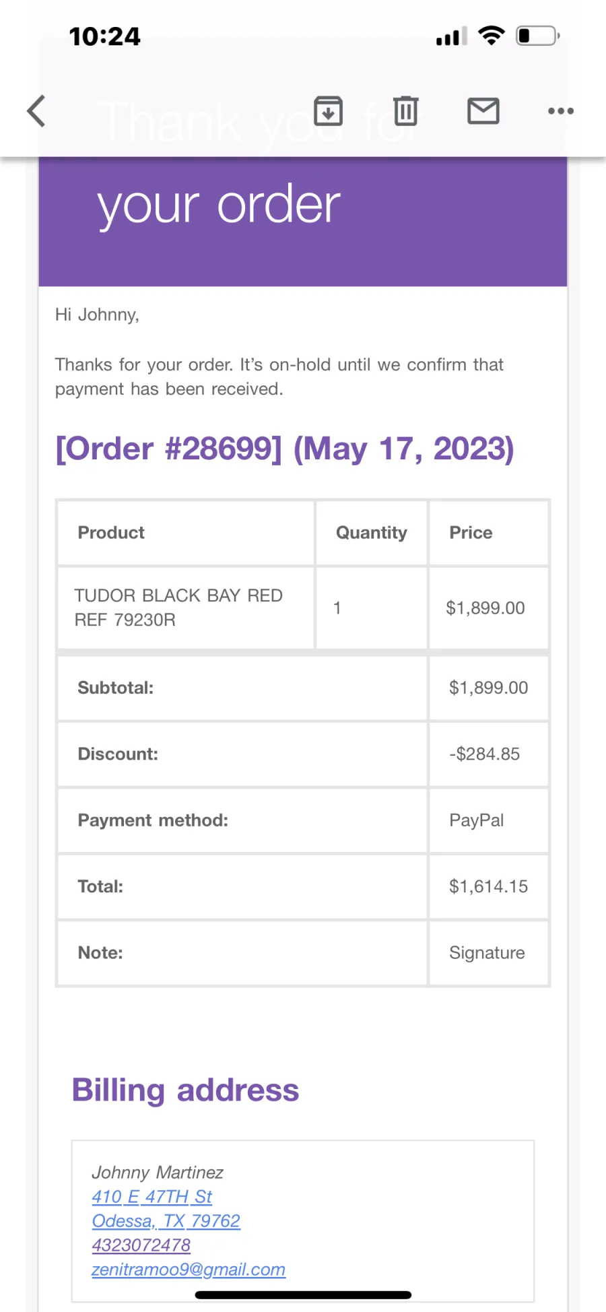Delete email using trash can icon
The image size is (606, 1312).
(405, 111)
